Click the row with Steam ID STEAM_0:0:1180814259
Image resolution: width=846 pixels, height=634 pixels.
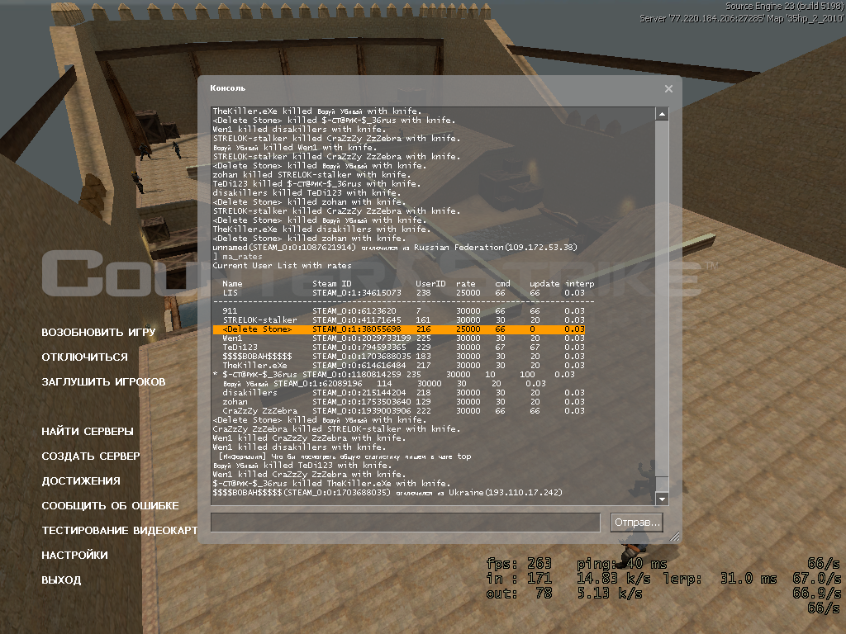pos(394,375)
